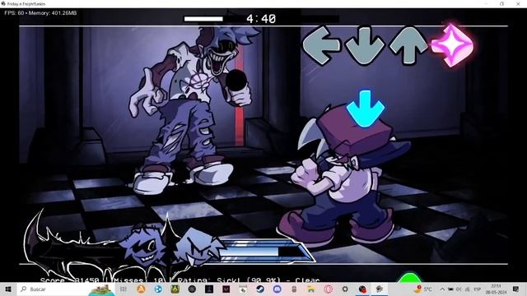Image resolution: width=527 pixels, height=296 pixels.
Task: Open the weather widget showing 5°C
Action: click(x=422, y=289)
